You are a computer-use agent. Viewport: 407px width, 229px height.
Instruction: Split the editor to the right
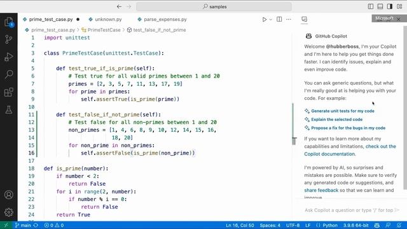coord(279,19)
